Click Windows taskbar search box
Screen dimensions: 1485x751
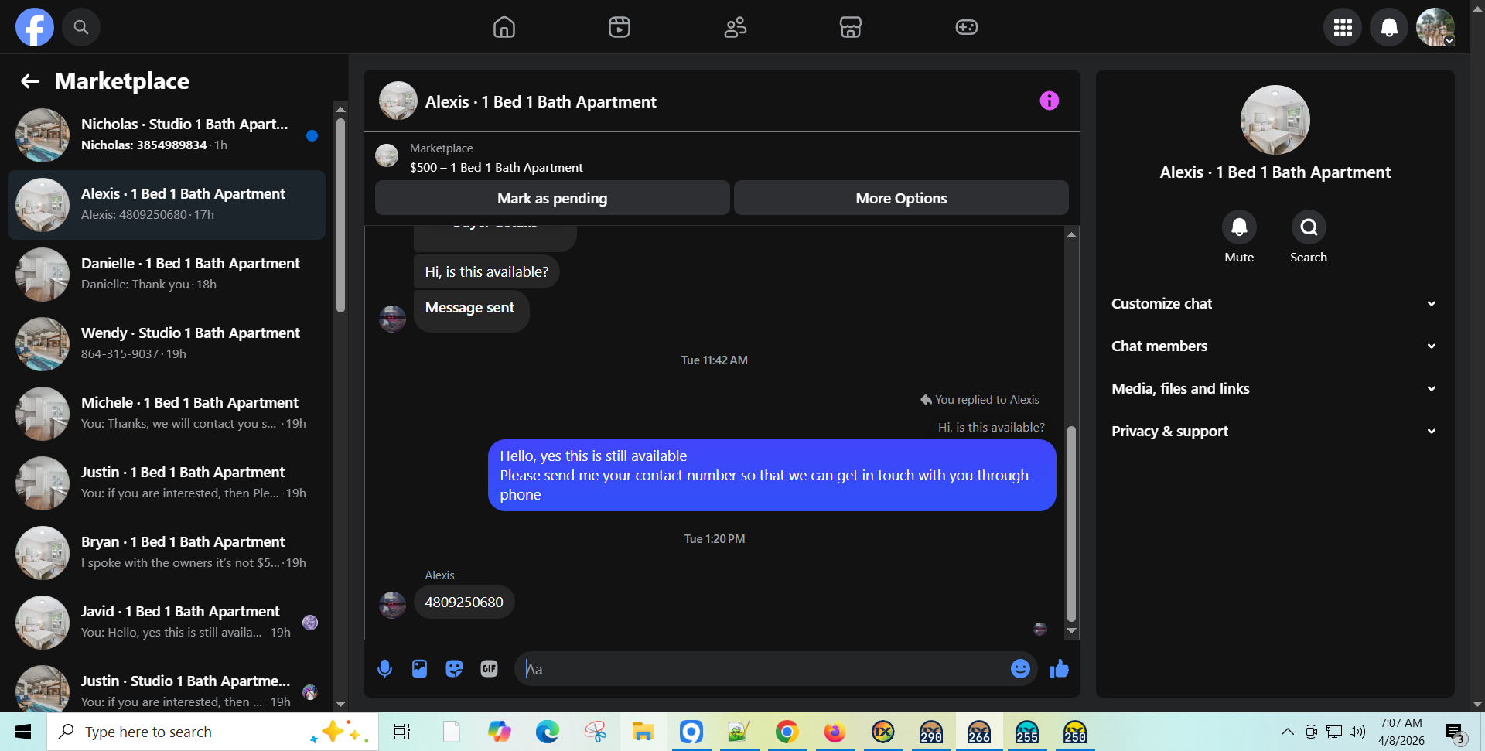point(213,732)
